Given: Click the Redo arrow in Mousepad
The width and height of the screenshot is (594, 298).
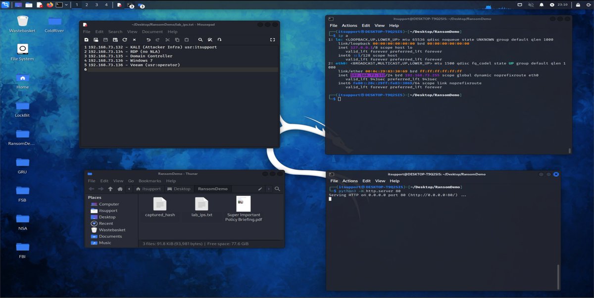Looking at the screenshot, I should [157, 40].
